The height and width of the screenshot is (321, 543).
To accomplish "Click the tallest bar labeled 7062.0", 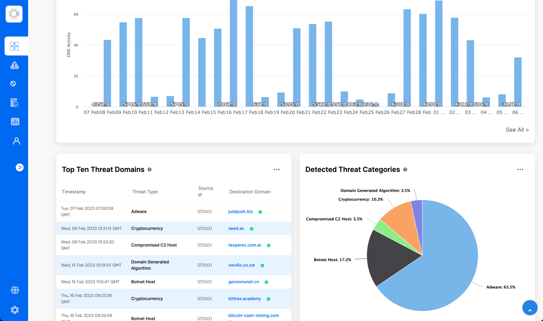I will click(x=233, y=53).
